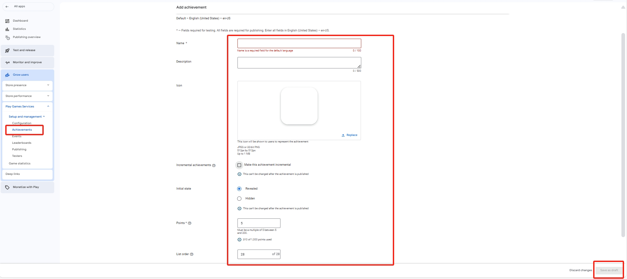Image resolution: width=627 pixels, height=279 pixels.
Task: Click Discard changes
Action: click(581, 270)
